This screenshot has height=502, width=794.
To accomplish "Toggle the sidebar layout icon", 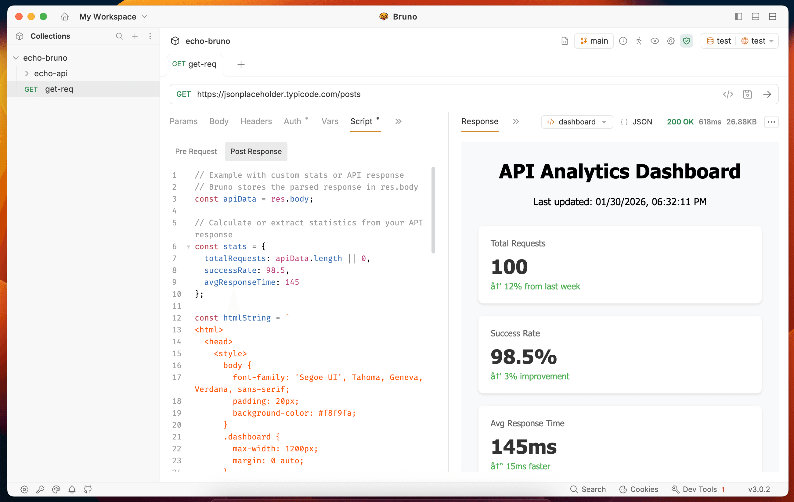I will [738, 16].
